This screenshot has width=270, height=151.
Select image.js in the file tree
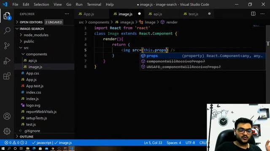click(x=44, y=67)
